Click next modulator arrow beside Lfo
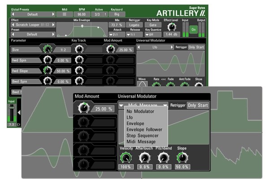269x179 pixels. 172,47
